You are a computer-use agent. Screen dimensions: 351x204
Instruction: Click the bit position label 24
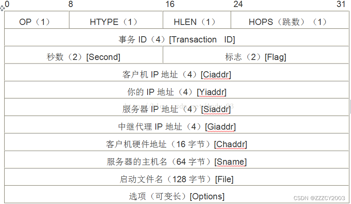[238, 4]
